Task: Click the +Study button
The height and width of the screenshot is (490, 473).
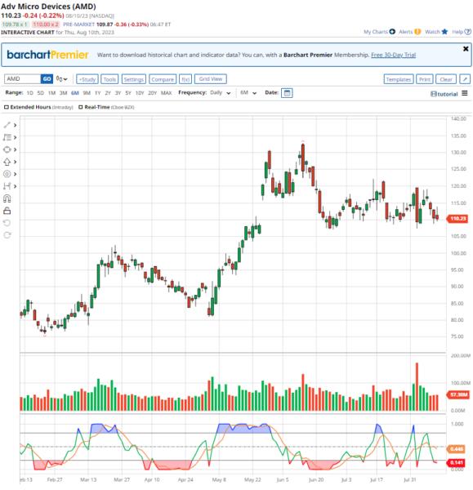Action: [87, 79]
